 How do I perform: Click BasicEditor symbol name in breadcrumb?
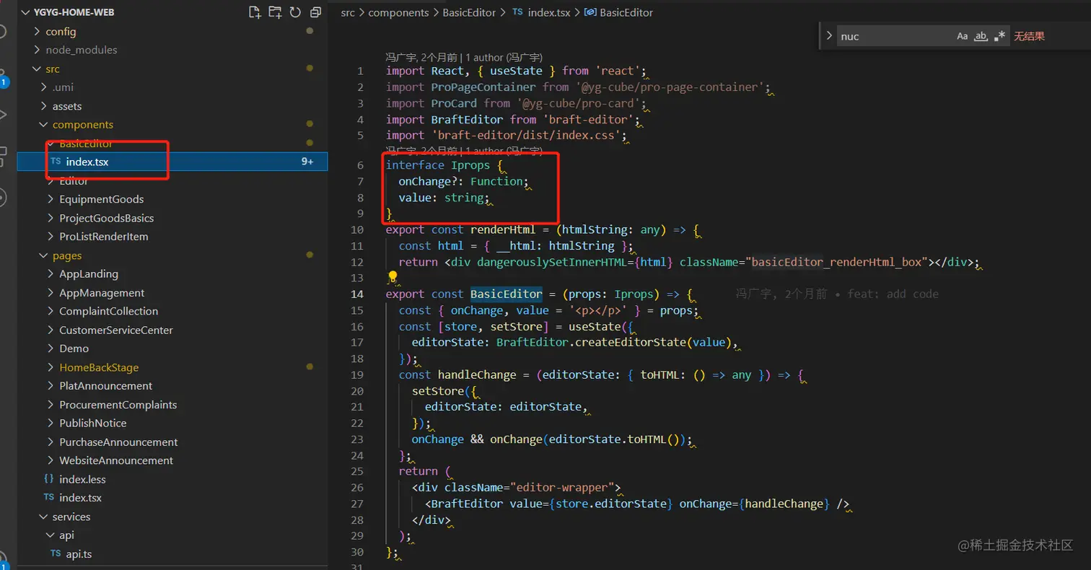626,12
